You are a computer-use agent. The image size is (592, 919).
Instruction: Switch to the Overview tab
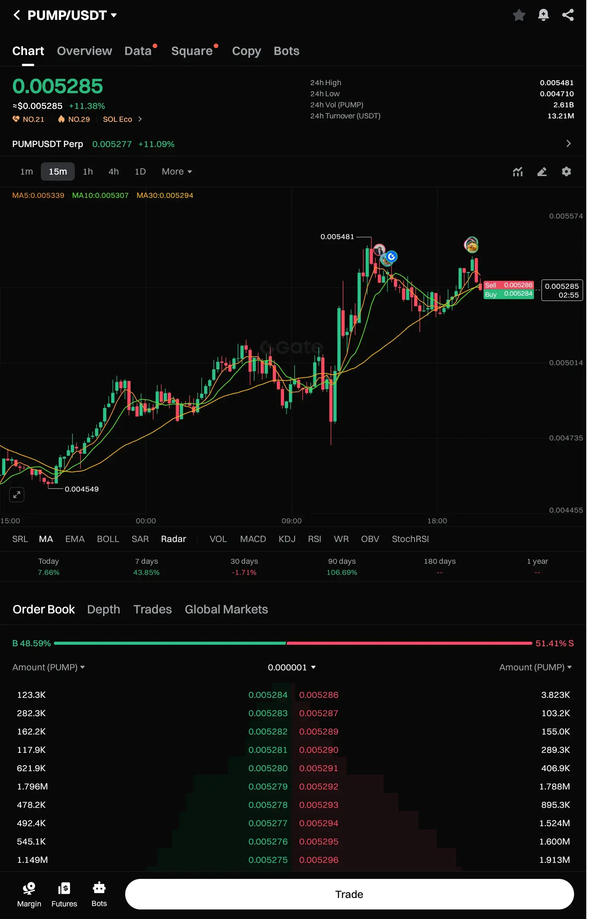point(85,51)
